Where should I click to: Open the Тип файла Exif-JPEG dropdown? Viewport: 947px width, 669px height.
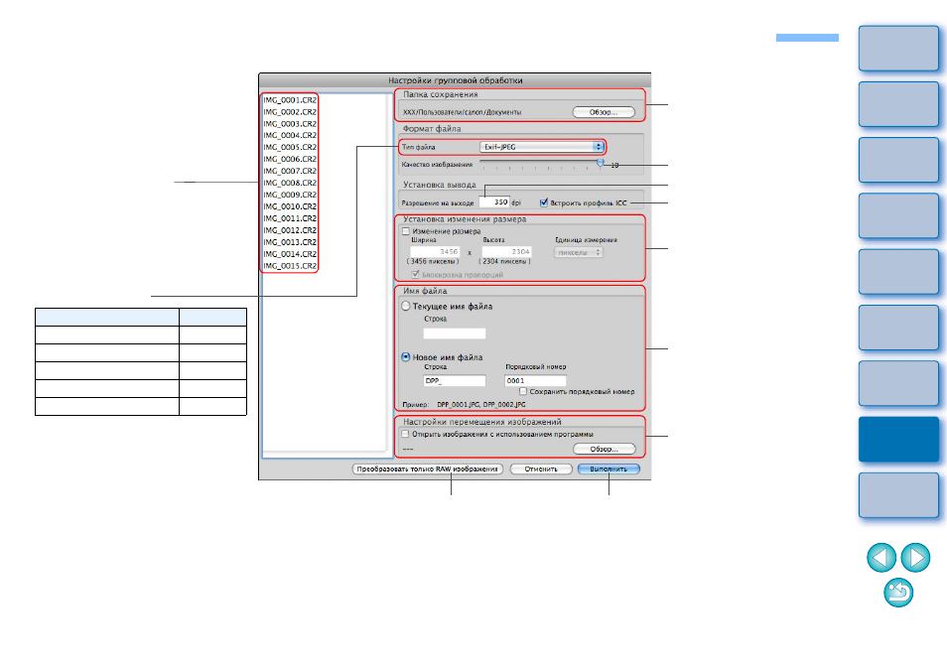pos(542,147)
